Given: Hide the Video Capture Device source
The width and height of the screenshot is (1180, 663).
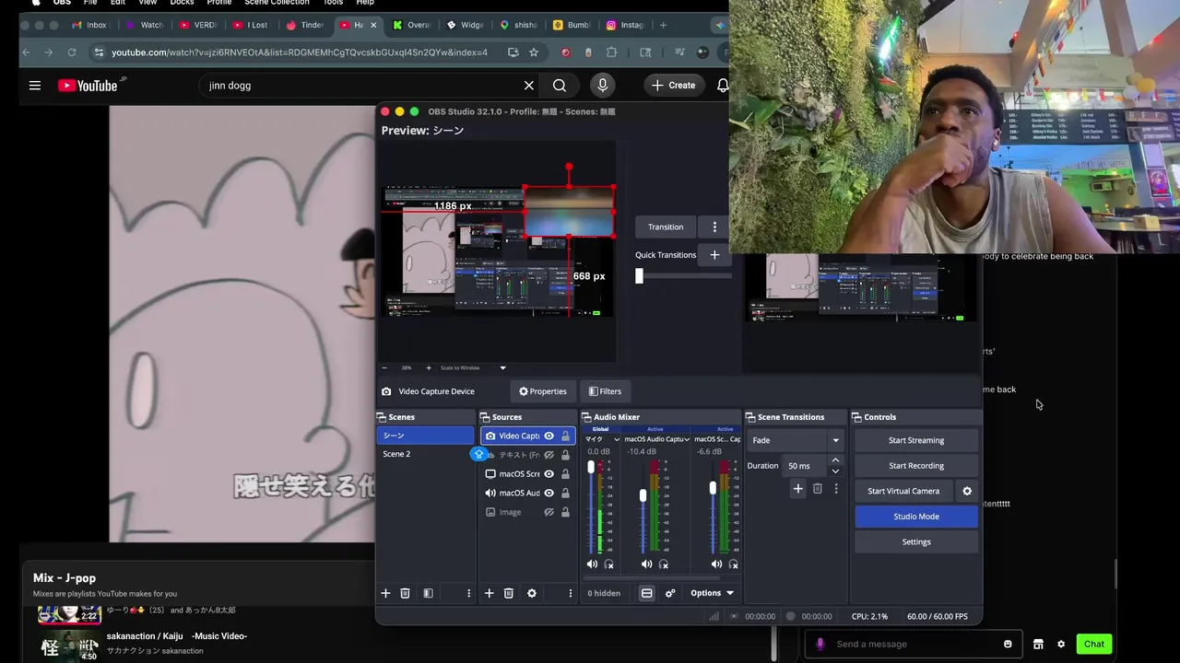Looking at the screenshot, I should tap(549, 436).
